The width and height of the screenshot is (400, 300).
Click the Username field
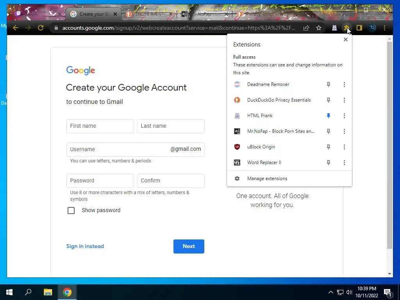point(136,150)
